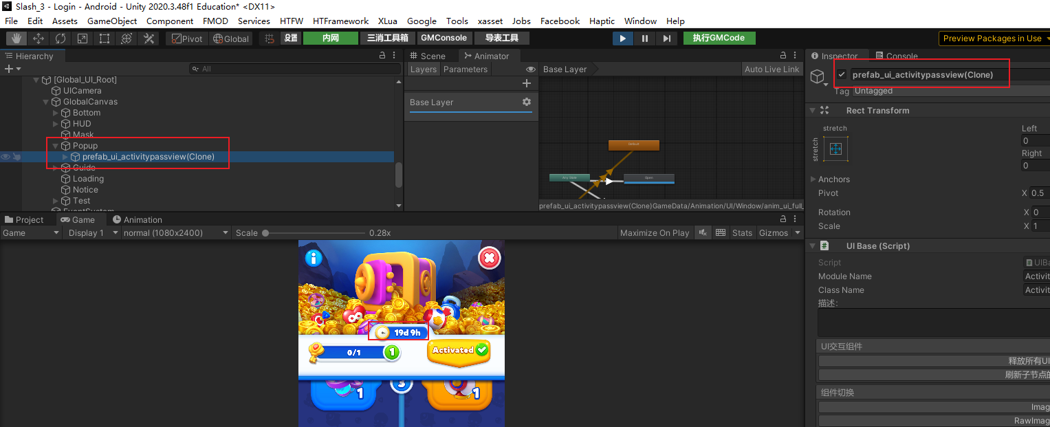The width and height of the screenshot is (1050, 427).
Task: Collapse the Popup tree node
Action: pyautogui.click(x=56, y=146)
